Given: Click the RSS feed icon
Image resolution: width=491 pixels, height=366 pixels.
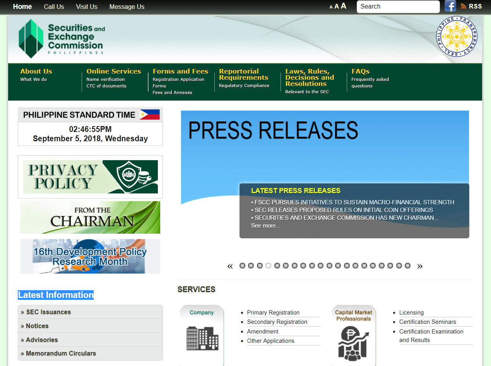Looking at the screenshot, I should (x=463, y=7).
